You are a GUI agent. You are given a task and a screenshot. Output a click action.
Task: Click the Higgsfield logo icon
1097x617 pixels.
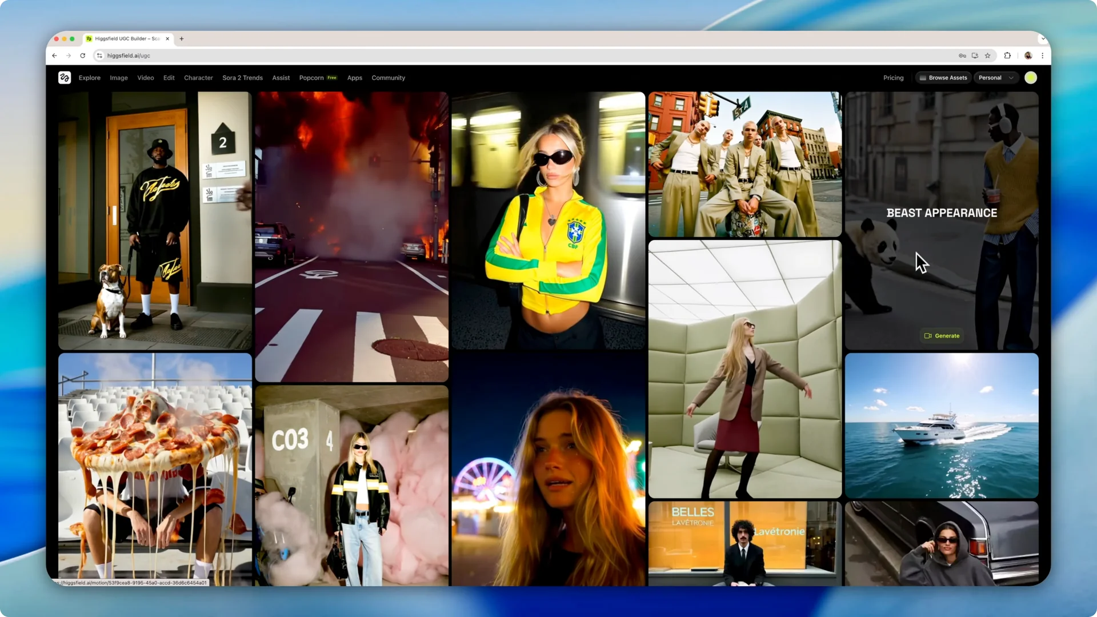click(64, 78)
